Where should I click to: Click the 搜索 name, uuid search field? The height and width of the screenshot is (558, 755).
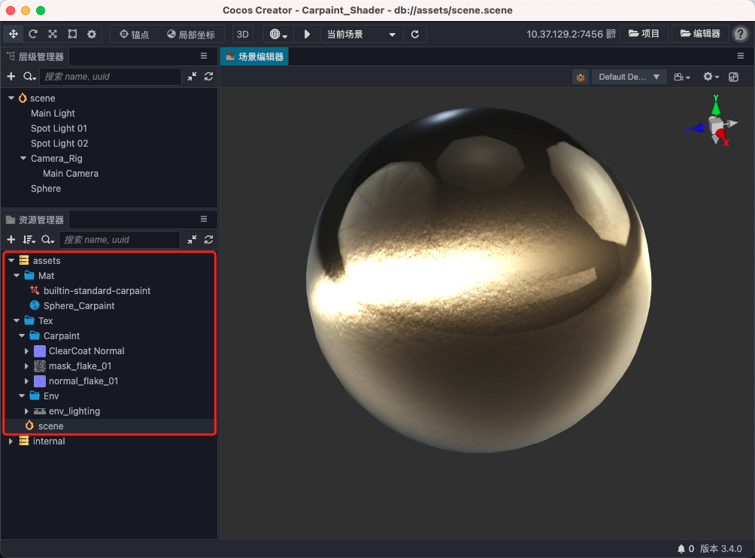111,76
